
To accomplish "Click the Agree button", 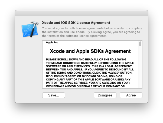I will (x=131, y=95).
